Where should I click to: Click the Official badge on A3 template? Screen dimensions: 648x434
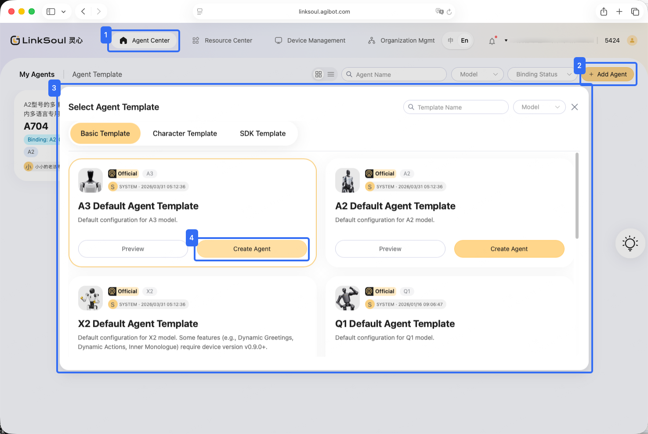click(x=123, y=174)
